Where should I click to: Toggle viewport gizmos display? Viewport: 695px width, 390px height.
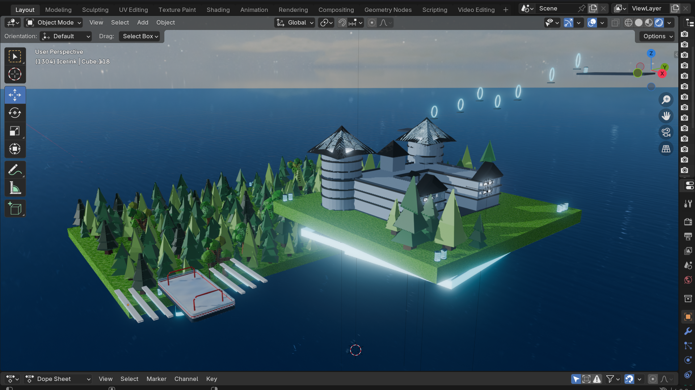pos(568,23)
